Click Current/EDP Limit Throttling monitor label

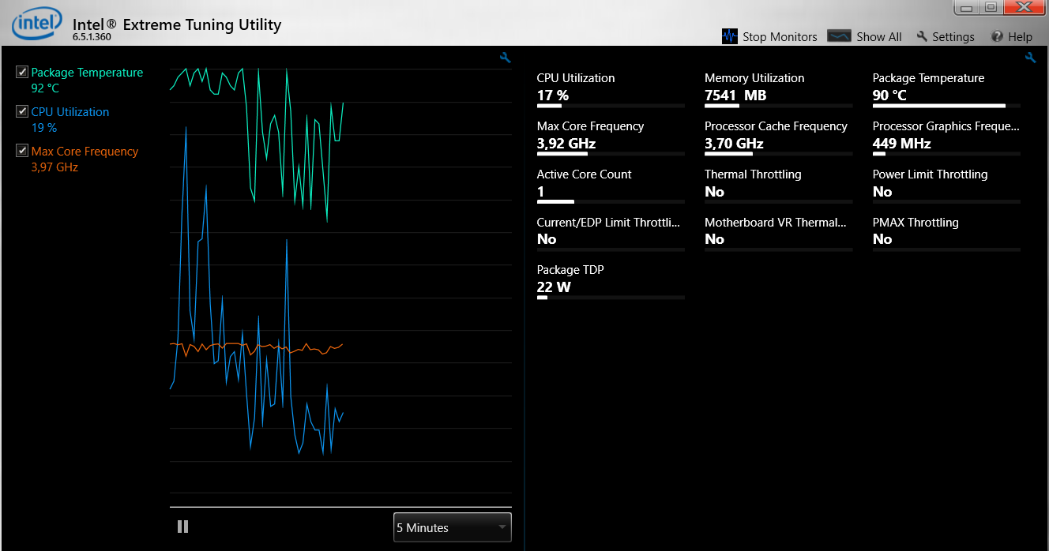(x=608, y=223)
